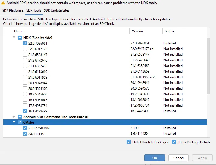Click the vertical scrollbar of the tools list
Viewport: 216px width, 165px height.
[208, 66]
